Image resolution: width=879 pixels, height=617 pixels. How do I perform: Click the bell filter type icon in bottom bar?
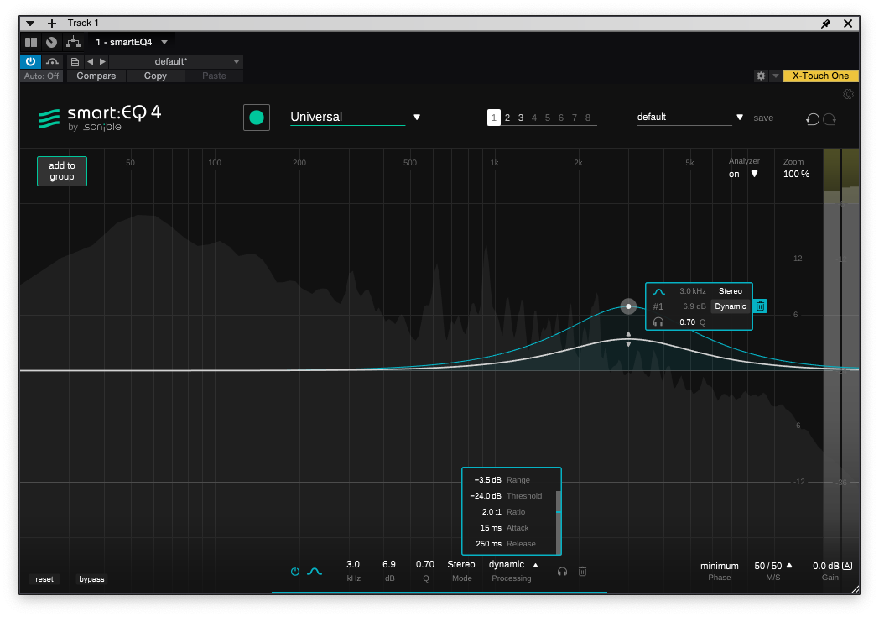point(315,571)
